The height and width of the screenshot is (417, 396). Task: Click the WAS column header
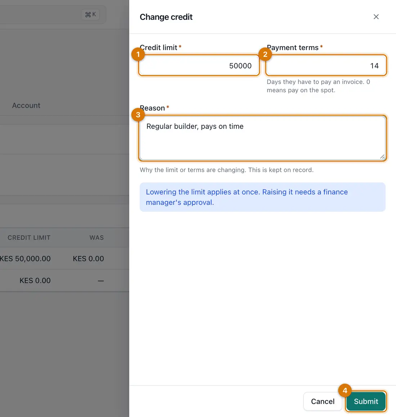click(x=96, y=237)
